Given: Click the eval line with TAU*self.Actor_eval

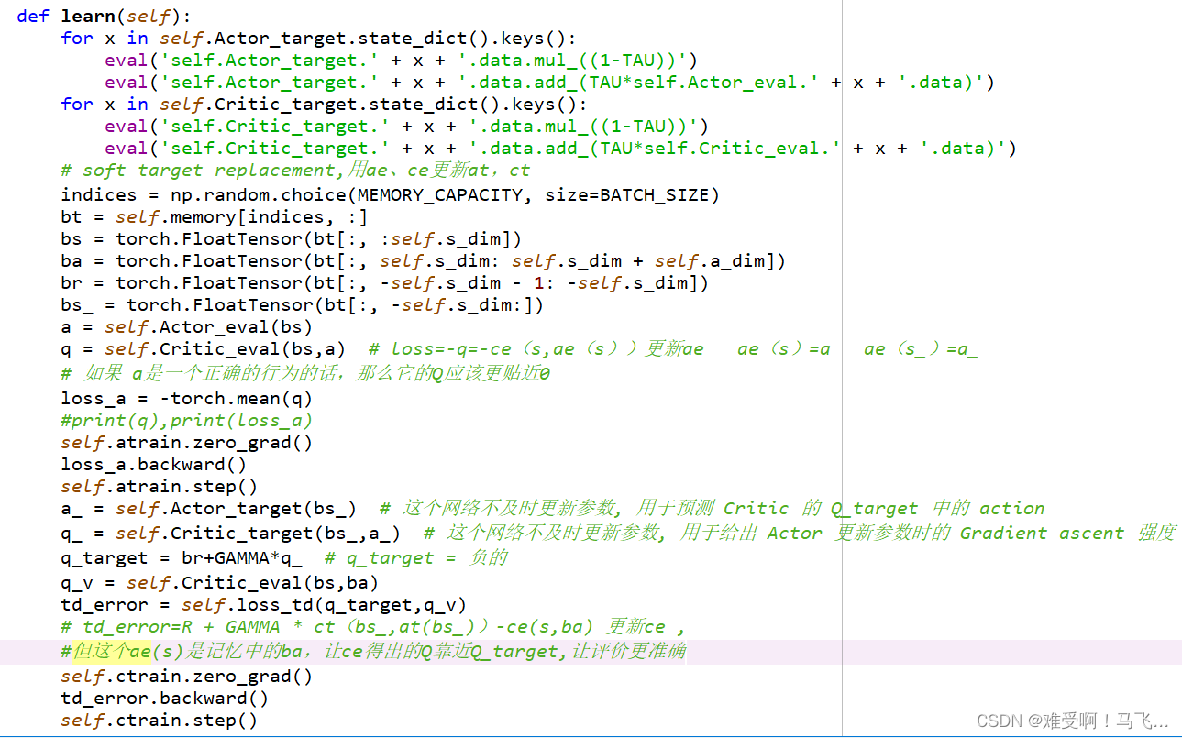Looking at the screenshot, I should (550, 83).
